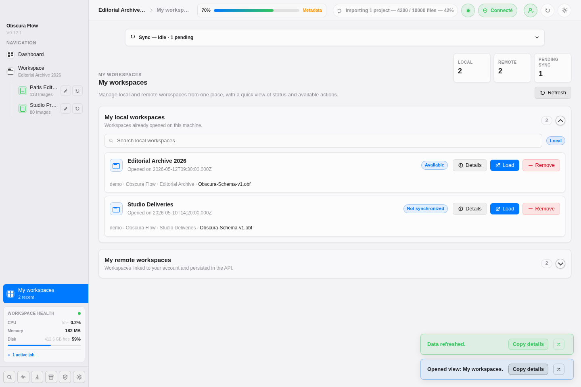
Task: Click the header refresh icon
Action: coord(548,10)
